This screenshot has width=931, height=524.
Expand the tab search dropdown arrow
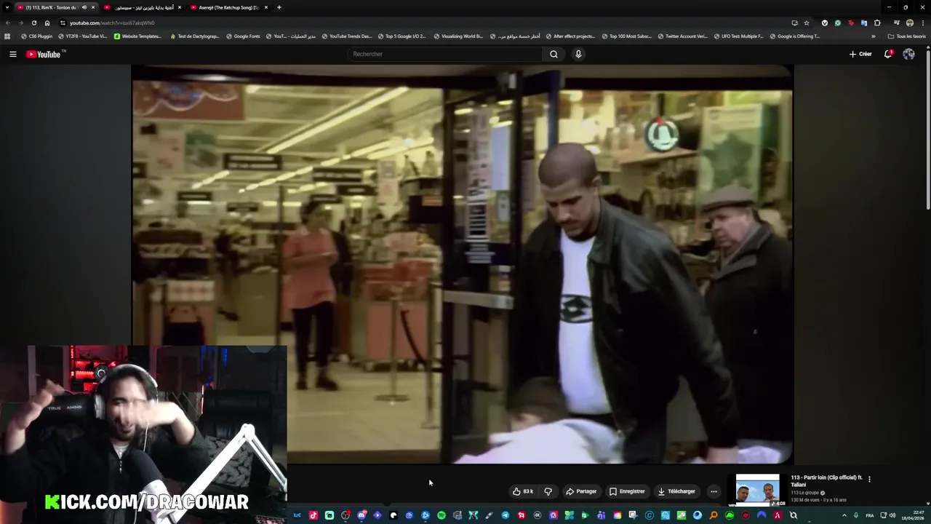pyautogui.click(x=7, y=7)
